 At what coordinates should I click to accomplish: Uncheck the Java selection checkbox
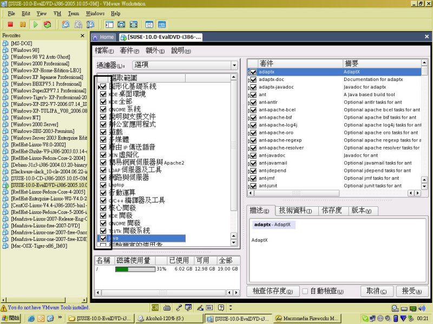[x=103, y=238]
